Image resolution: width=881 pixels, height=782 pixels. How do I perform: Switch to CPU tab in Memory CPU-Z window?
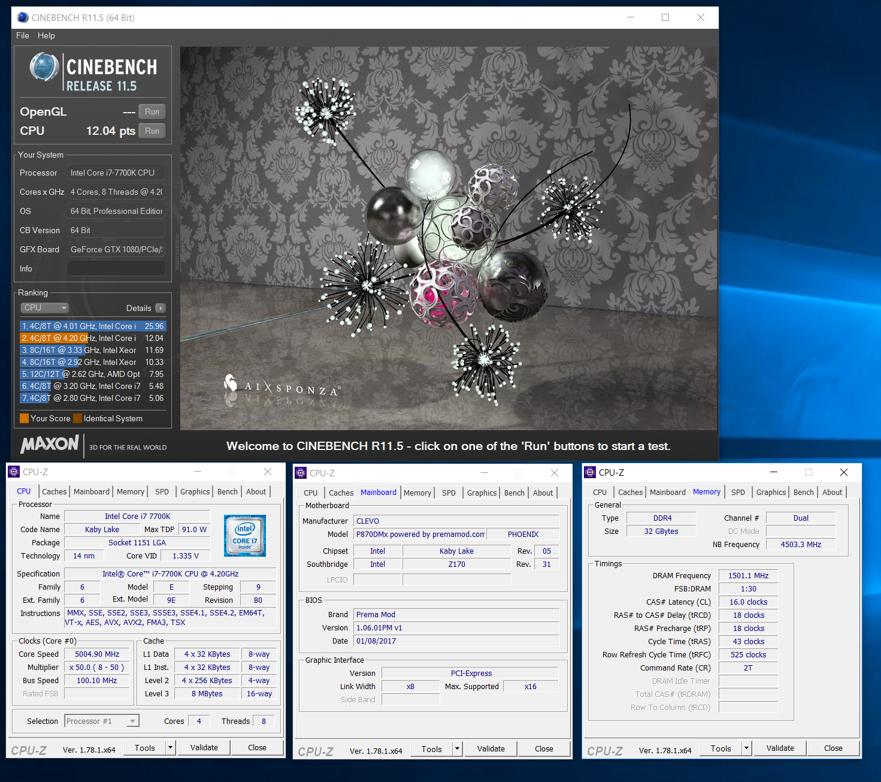point(600,492)
